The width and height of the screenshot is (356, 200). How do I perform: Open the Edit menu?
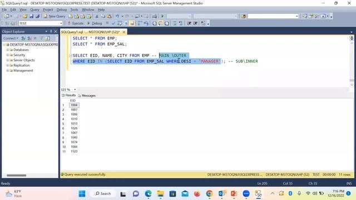tap(13, 9)
